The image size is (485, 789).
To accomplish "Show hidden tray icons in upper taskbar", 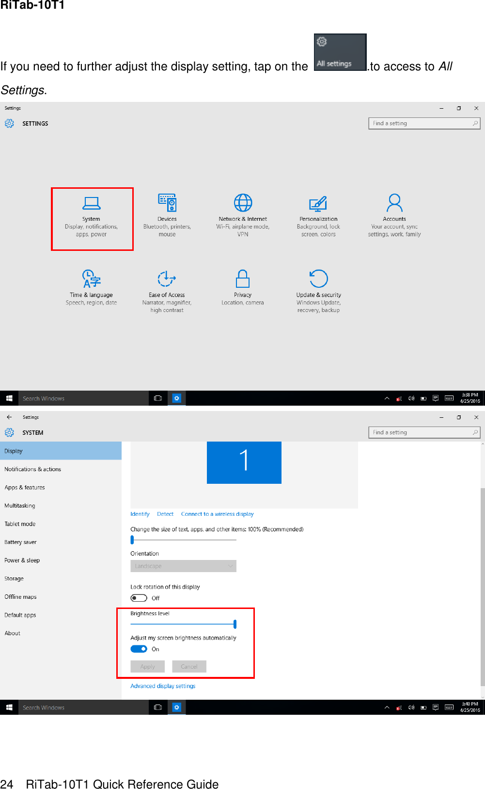I will 387,398.
